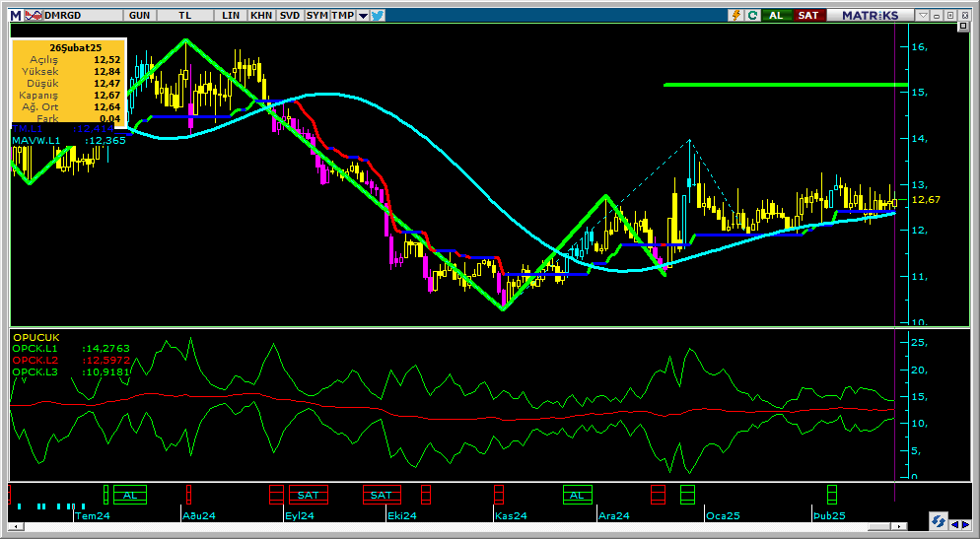Open the chart type waveform icon
Viewport: 980px width, 539px height.
pyautogui.click(x=34, y=16)
